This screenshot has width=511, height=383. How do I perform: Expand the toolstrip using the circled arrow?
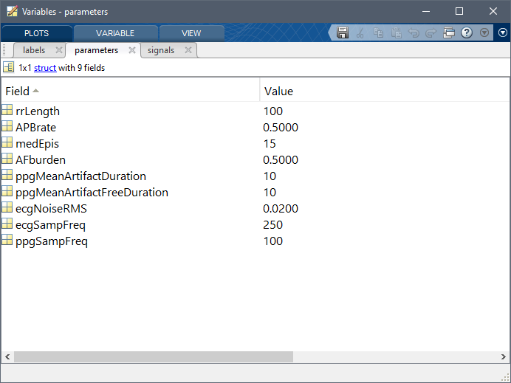[502, 32]
